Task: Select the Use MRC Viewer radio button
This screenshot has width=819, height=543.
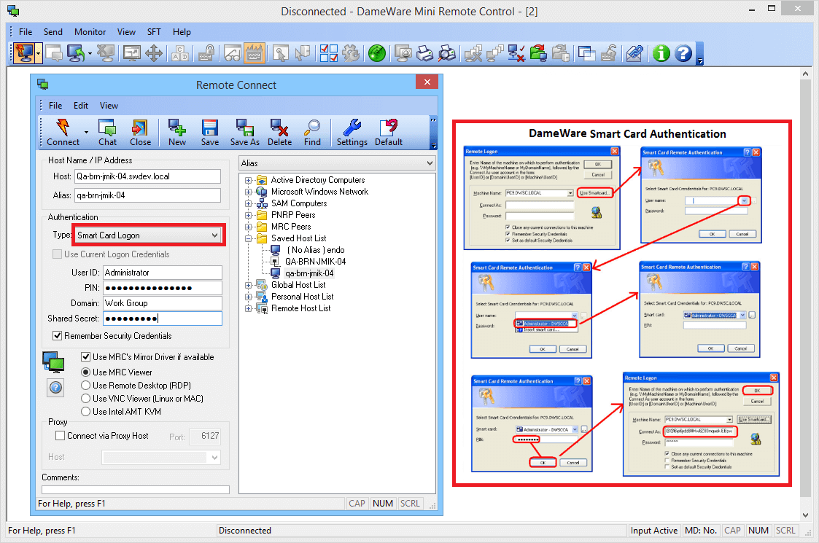Action: [85, 372]
